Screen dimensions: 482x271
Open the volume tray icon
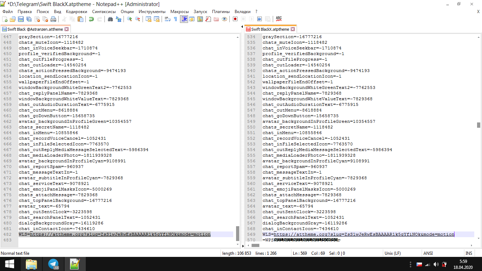436,264
